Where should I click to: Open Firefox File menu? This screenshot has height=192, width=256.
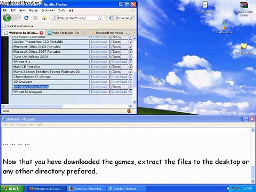click(x=5, y=10)
